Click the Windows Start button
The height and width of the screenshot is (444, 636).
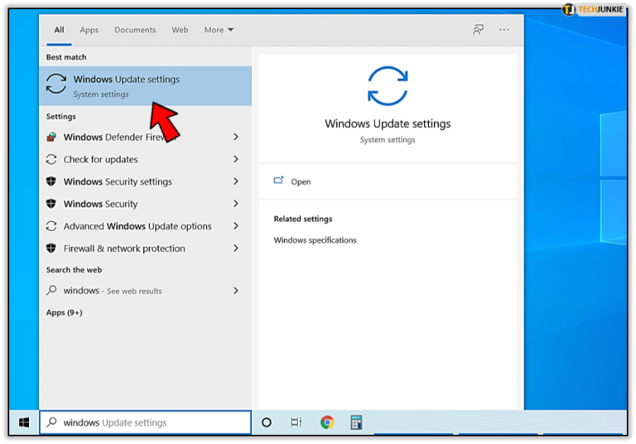click(x=24, y=422)
